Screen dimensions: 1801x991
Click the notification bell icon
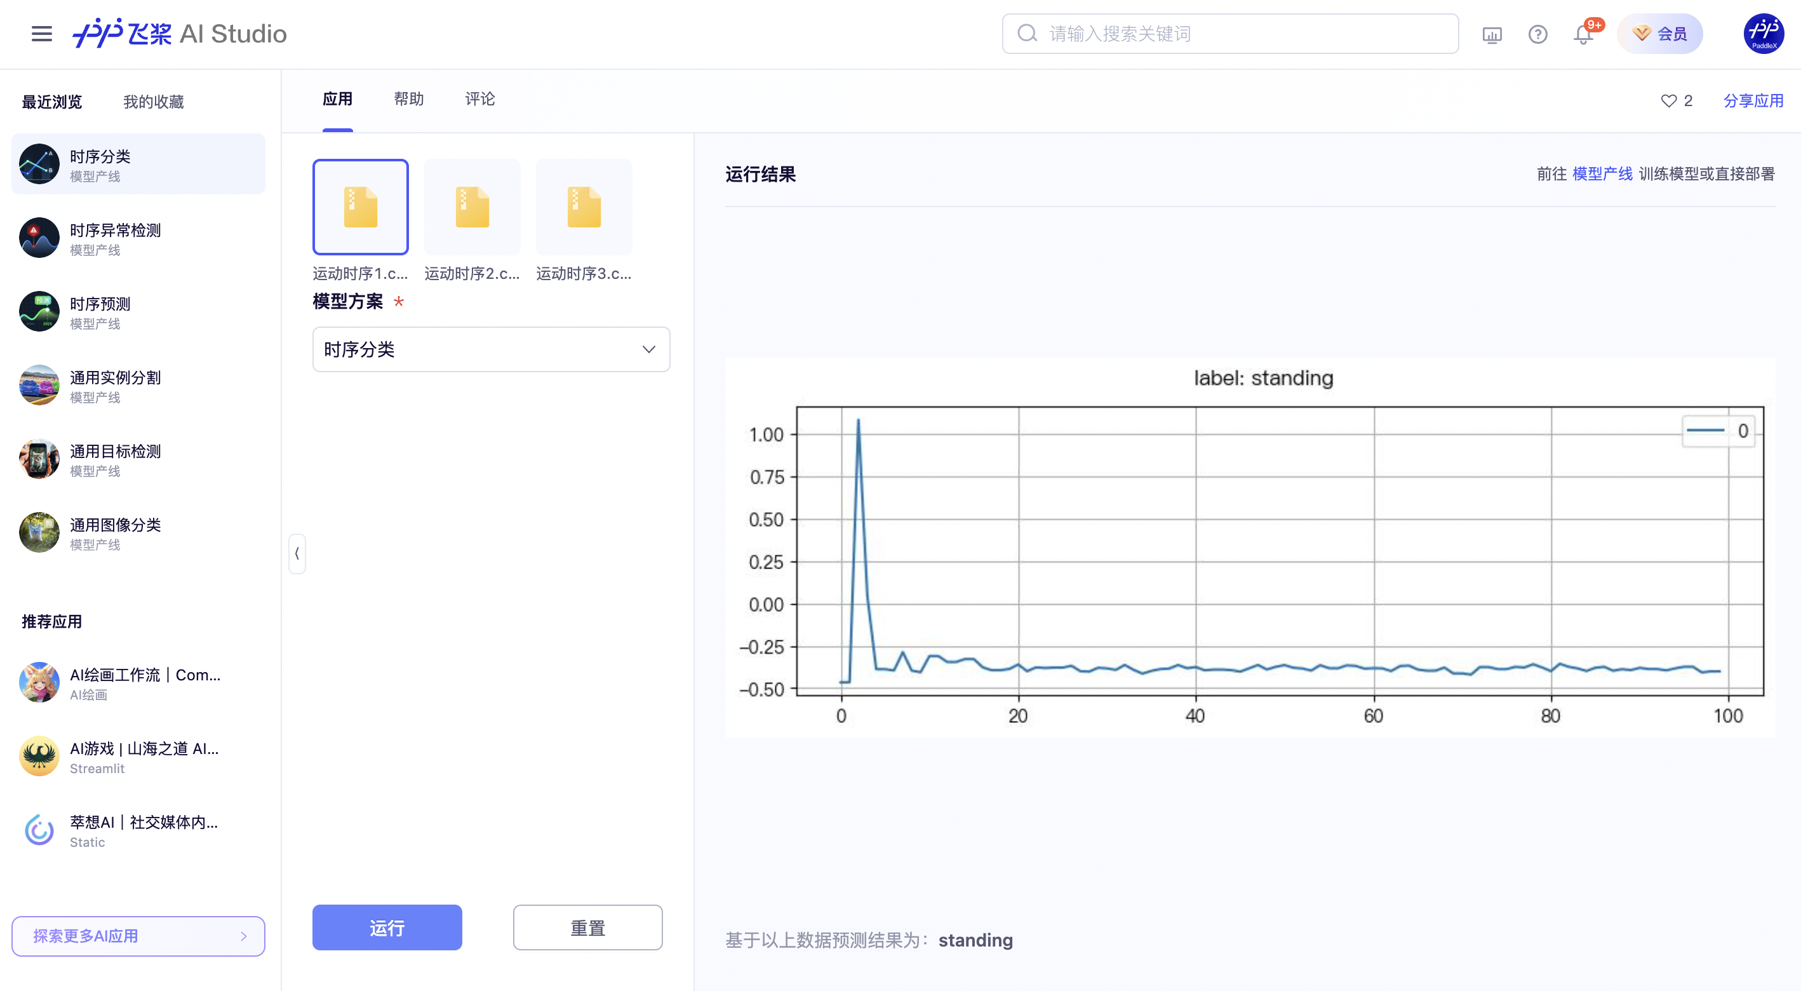pos(1583,34)
